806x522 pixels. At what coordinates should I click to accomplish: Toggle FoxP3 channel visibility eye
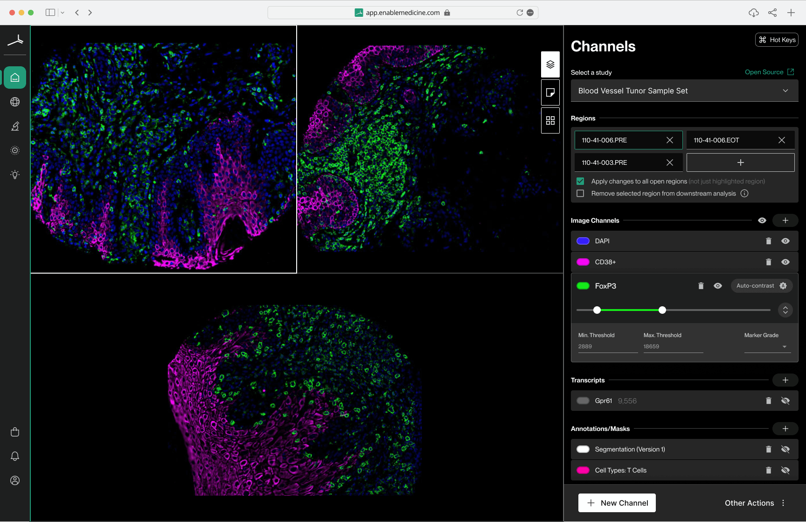[718, 286]
